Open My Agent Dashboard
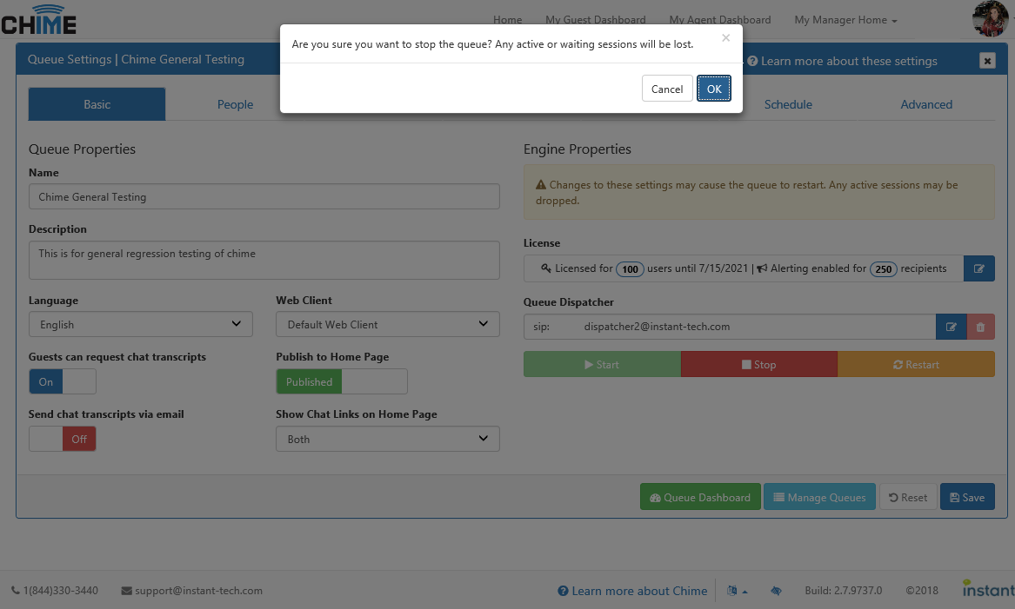Viewport: 1015px width, 609px height. [x=720, y=20]
